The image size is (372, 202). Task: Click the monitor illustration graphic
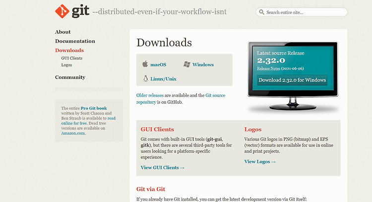click(x=293, y=76)
